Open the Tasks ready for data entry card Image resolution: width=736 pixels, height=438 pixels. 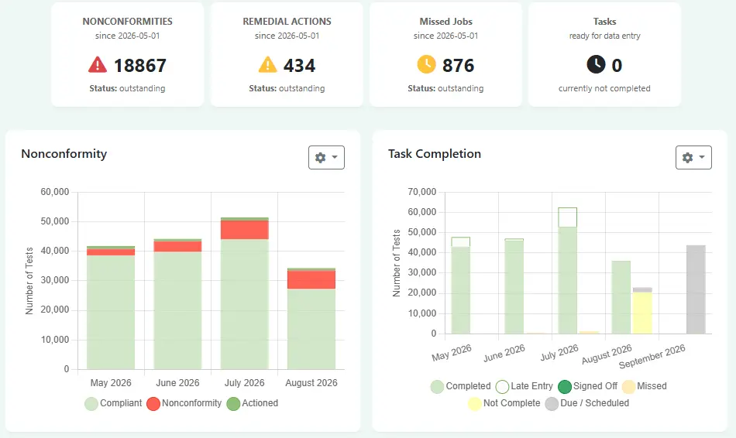604,54
